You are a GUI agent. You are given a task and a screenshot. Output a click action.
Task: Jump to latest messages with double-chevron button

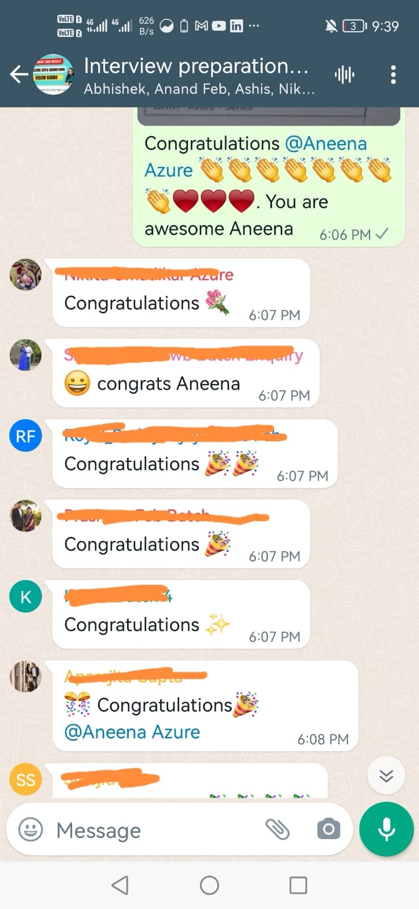pyautogui.click(x=386, y=775)
